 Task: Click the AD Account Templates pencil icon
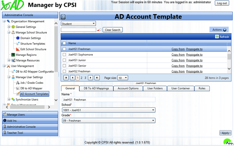pos(18,94)
